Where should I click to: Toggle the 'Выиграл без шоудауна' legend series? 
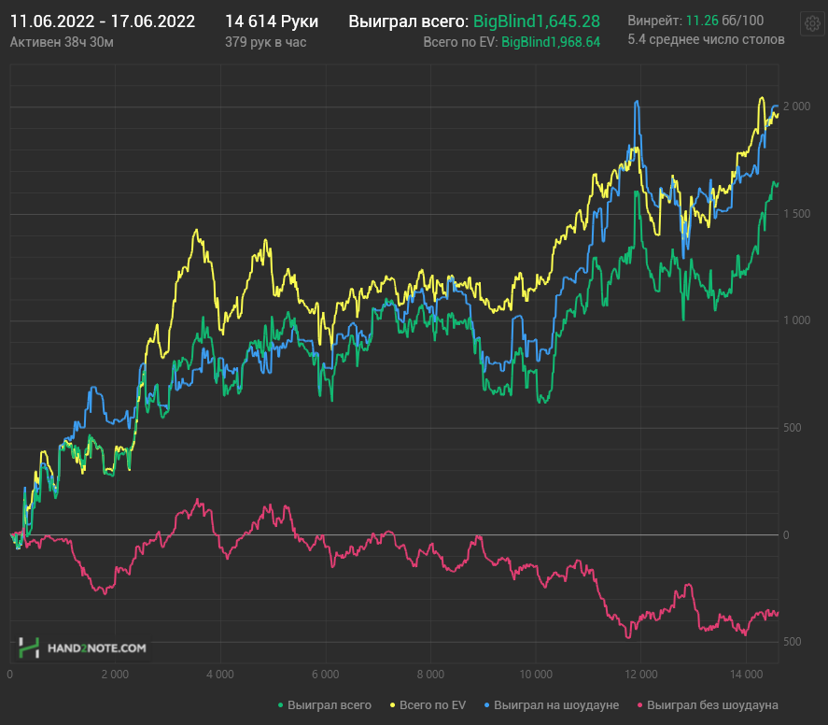click(708, 705)
